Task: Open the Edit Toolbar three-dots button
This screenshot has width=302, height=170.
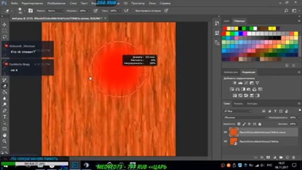Action: click(5, 147)
